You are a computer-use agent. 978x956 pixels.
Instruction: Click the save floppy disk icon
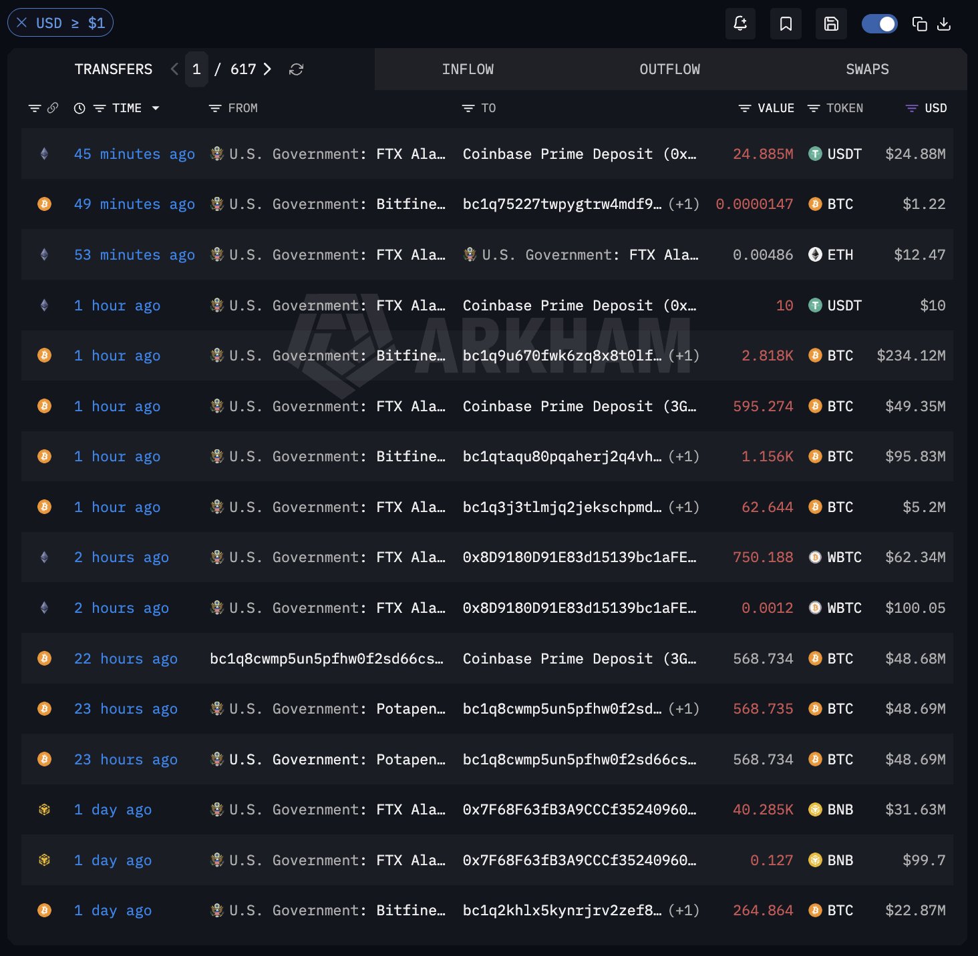[x=831, y=24]
